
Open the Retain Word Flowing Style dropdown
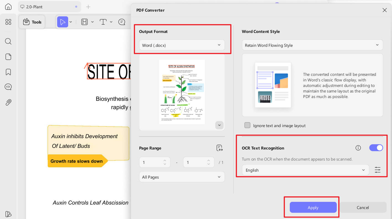tap(312, 45)
